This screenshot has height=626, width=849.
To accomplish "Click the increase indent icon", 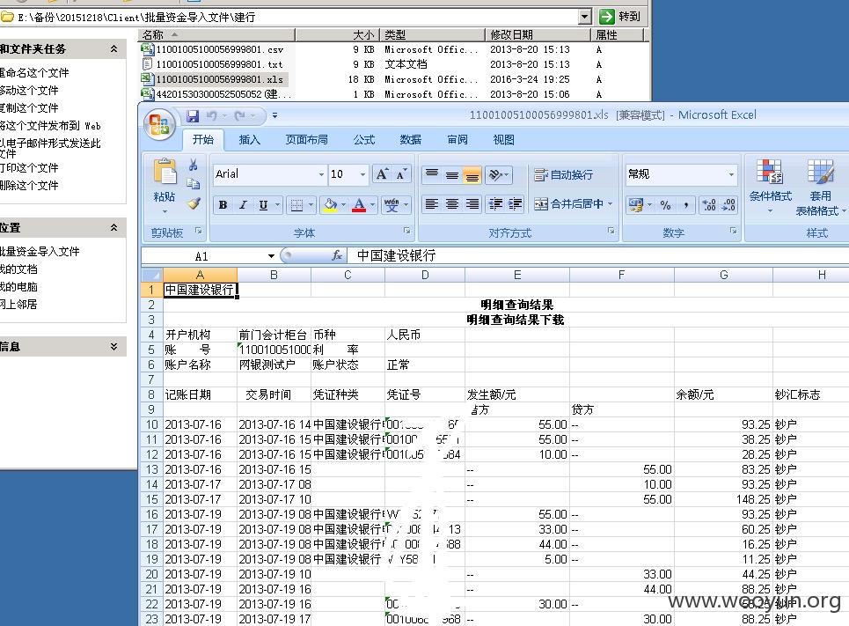I will click(516, 204).
